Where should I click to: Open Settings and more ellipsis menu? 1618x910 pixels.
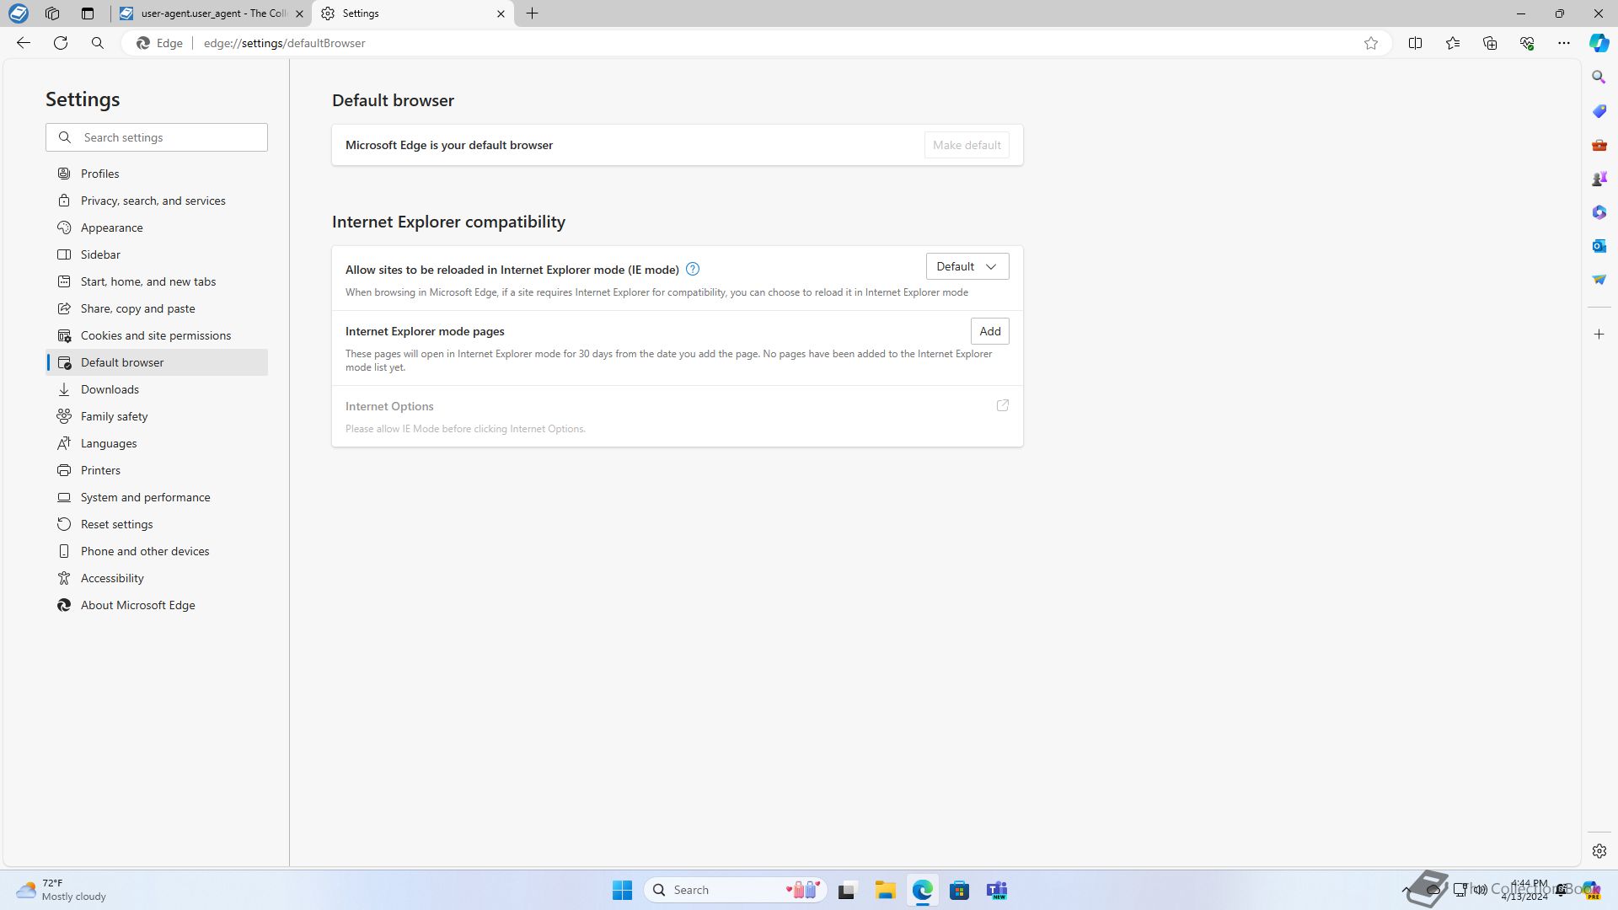click(x=1564, y=43)
